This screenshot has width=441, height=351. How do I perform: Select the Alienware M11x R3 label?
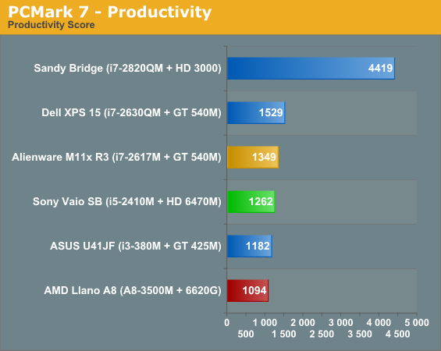click(116, 157)
